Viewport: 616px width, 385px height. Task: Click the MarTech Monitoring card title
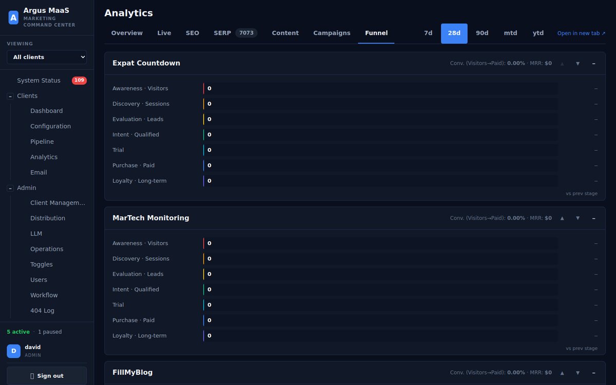[x=151, y=218]
